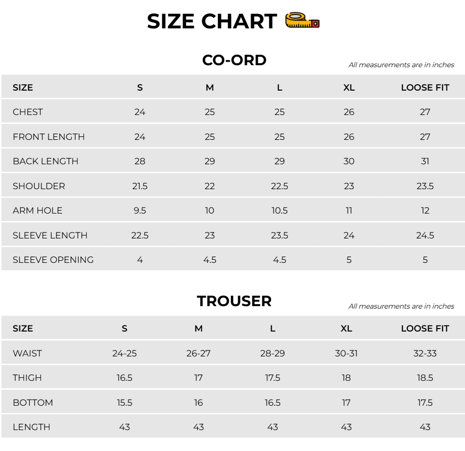465x451 pixels.
Task: Click the TROUSER section heading
Action: tap(234, 301)
